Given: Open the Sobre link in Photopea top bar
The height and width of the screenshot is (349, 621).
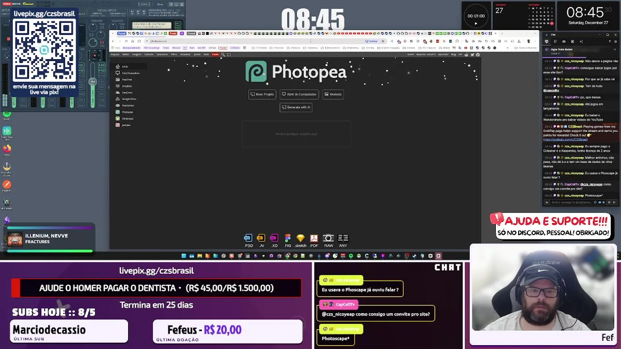Looking at the screenshot, I should (410, 54).
